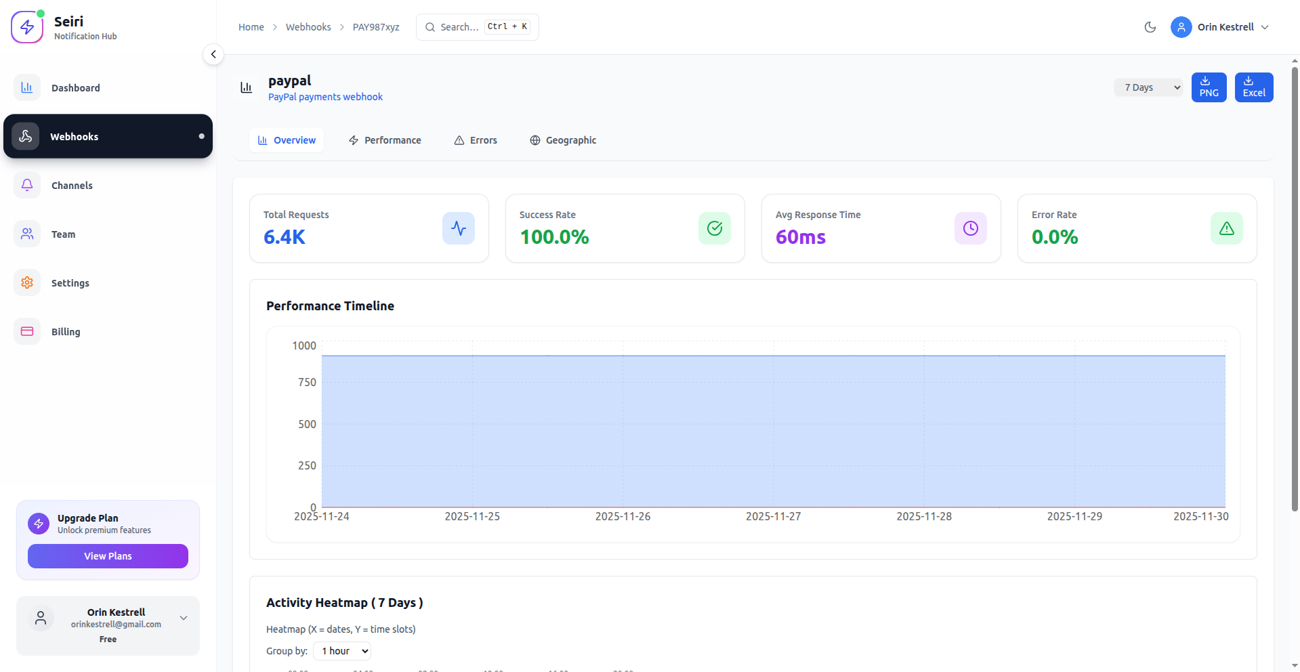Screen dimensions: 1300x672
Task: Change the Group by interval to 1 hour
Action: (341, 650)
